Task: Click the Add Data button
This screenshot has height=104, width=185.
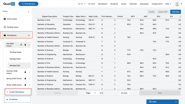Action: (176, 12)
